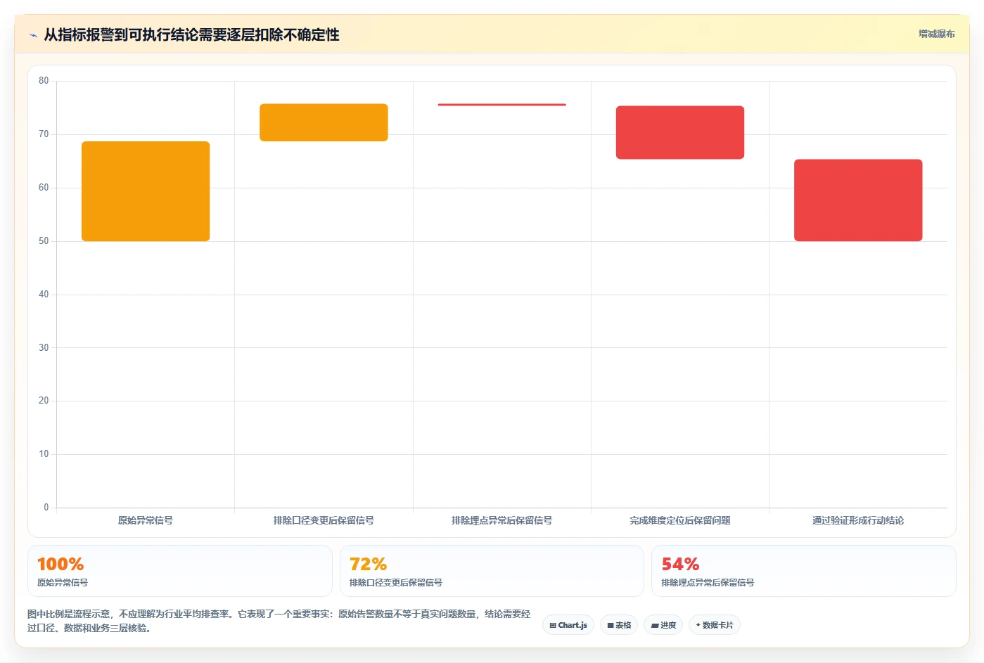Click the red 通过验证形成行动结论 bar
Viewport: 984px width, 663px height.
tap(858, 200)
